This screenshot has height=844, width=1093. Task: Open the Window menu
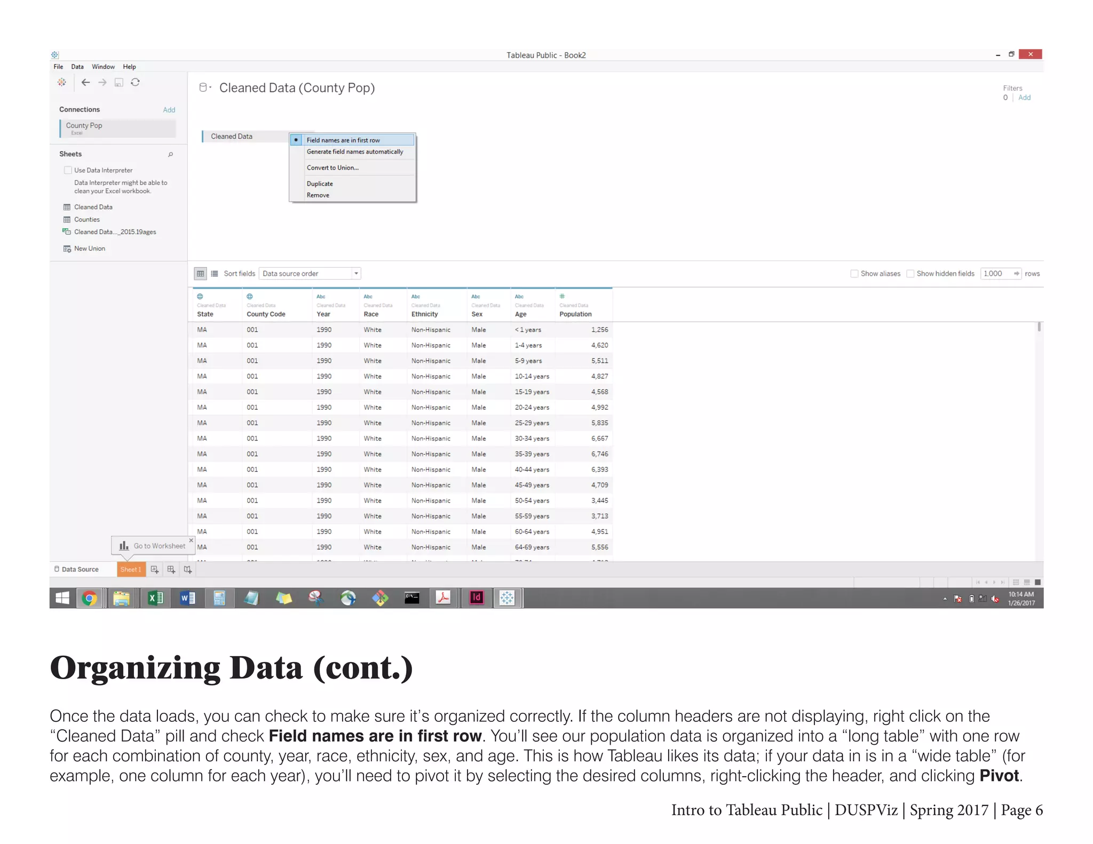[x=103, y=67]
